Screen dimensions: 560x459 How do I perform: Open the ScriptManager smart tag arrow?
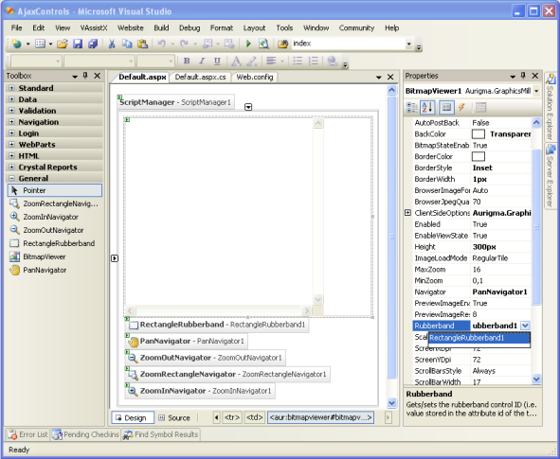248,107
